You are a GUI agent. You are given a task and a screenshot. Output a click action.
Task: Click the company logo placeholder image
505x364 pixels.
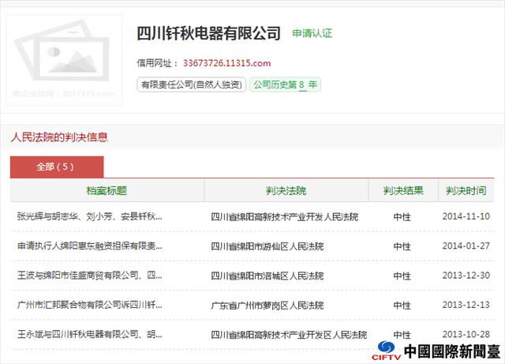click(64, 60)
